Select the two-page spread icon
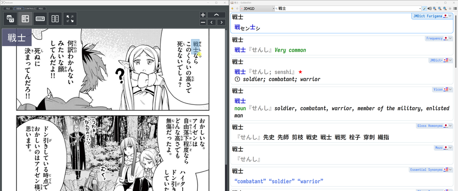 [55, 19]
